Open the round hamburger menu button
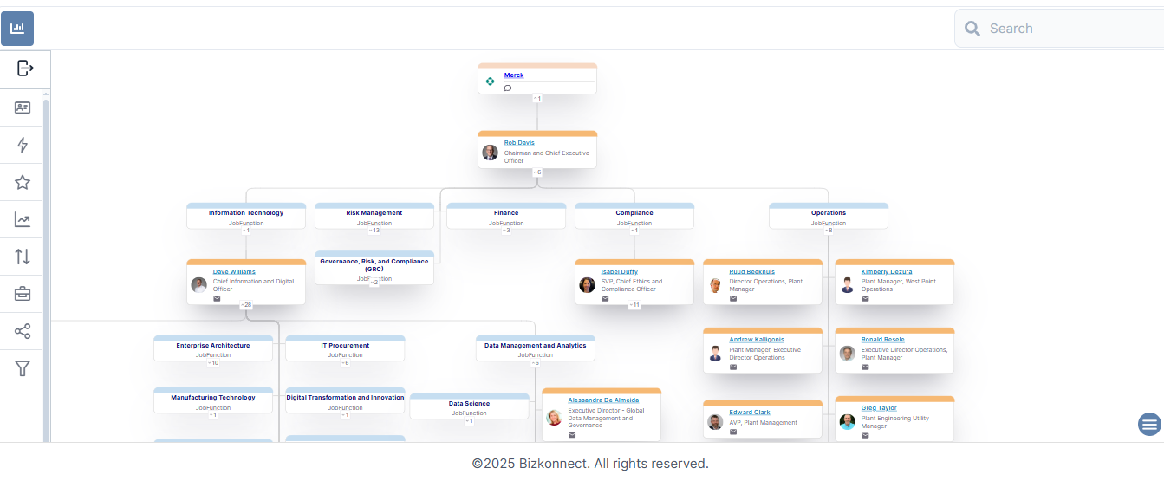Screen dimensions: 1164x481 (x=1149, y=424)
